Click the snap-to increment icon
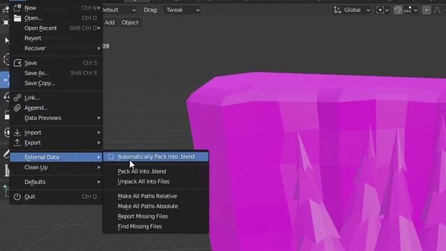This screenshot has height=251, width=446. click(x=407, y=10)
